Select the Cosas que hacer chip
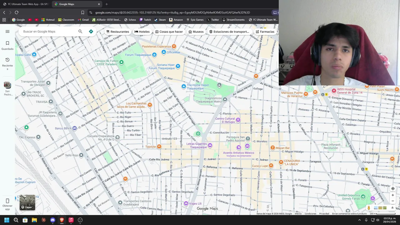The width and height of the screenshot is (400, 225). pos(169,32)
